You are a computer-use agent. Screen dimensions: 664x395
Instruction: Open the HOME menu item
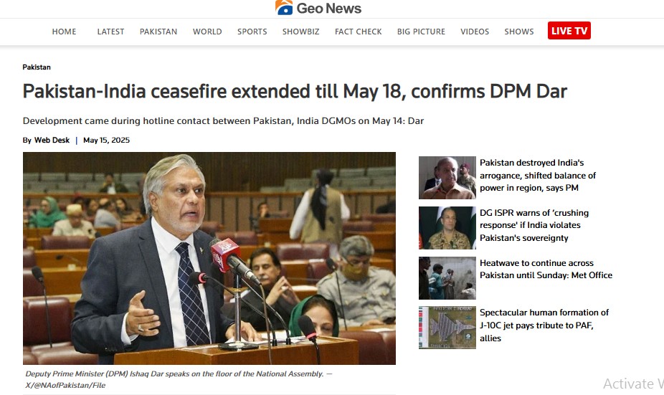(64, 32)
